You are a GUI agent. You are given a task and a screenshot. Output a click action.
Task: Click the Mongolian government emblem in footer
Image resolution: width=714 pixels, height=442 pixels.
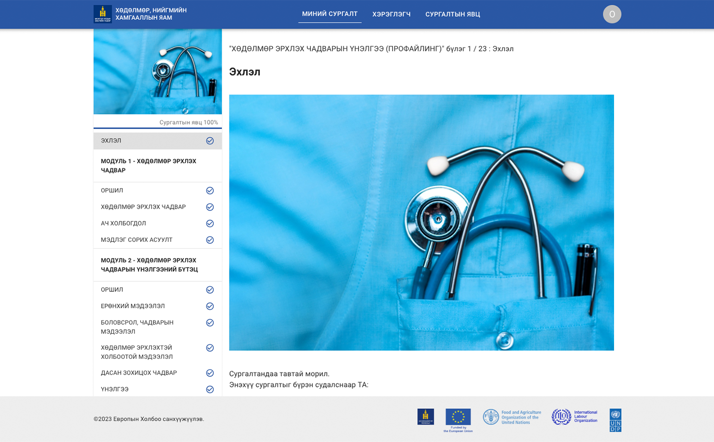[426, 417]
